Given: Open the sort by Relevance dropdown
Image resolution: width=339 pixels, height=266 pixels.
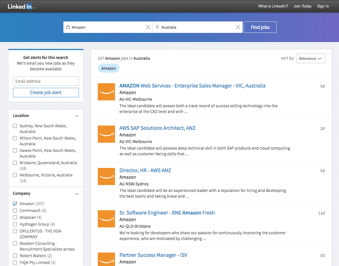Looking at the screenshot, I should [x=311, y=58].
